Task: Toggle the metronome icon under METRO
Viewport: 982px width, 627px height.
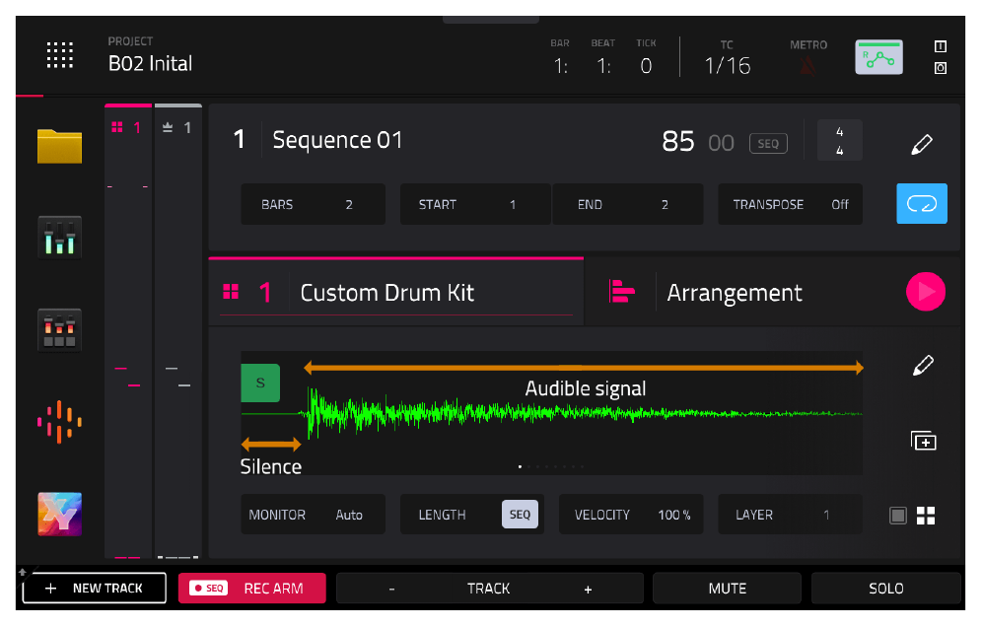Action: 807,65
